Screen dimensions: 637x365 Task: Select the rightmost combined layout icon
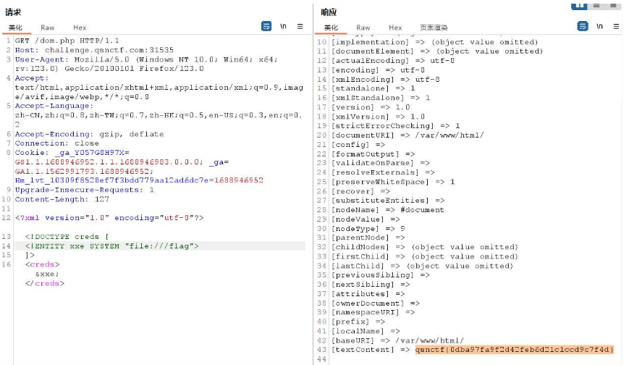tap(613, 4)
